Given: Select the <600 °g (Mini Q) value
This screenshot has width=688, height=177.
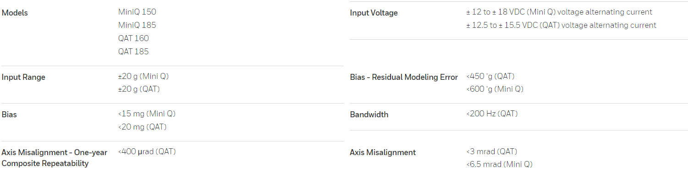Looking at the screenshot, I should point(495,89).
